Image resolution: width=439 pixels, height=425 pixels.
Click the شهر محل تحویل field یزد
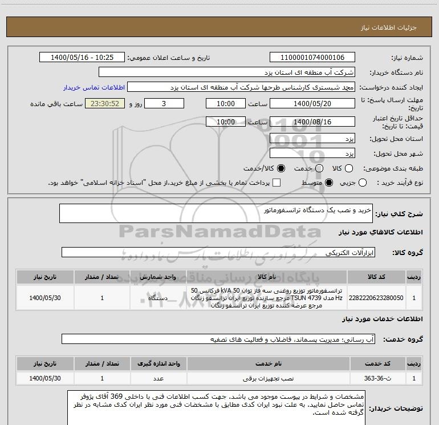(312, 153)
